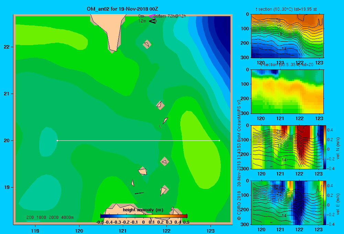Viewport: 344px width, 234px height.
Task: Click the "0" tick on height anomaly bar
Action: point(143,222)
